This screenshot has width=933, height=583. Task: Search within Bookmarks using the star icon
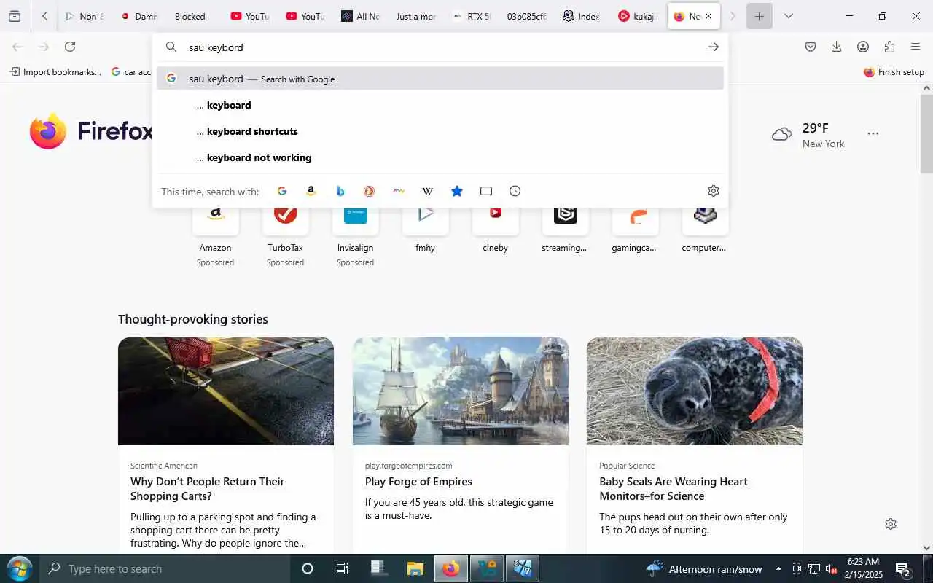457,191
